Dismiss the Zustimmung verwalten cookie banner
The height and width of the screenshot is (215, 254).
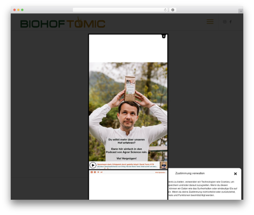(x=235, y=174)
